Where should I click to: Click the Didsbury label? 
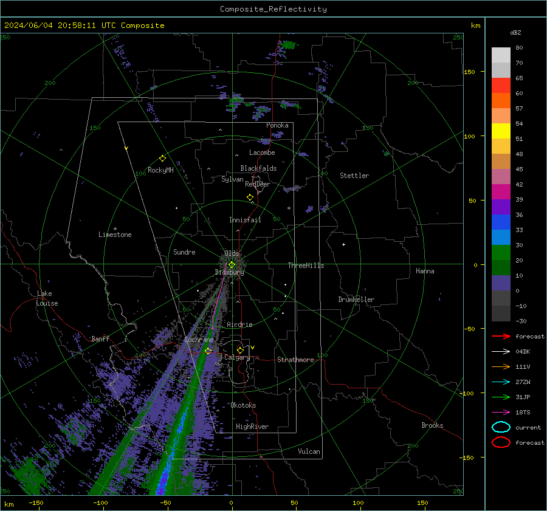(229, 272)
